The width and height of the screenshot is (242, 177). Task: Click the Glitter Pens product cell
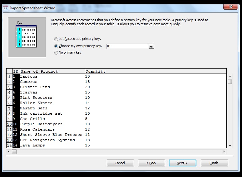pos(52,87)
